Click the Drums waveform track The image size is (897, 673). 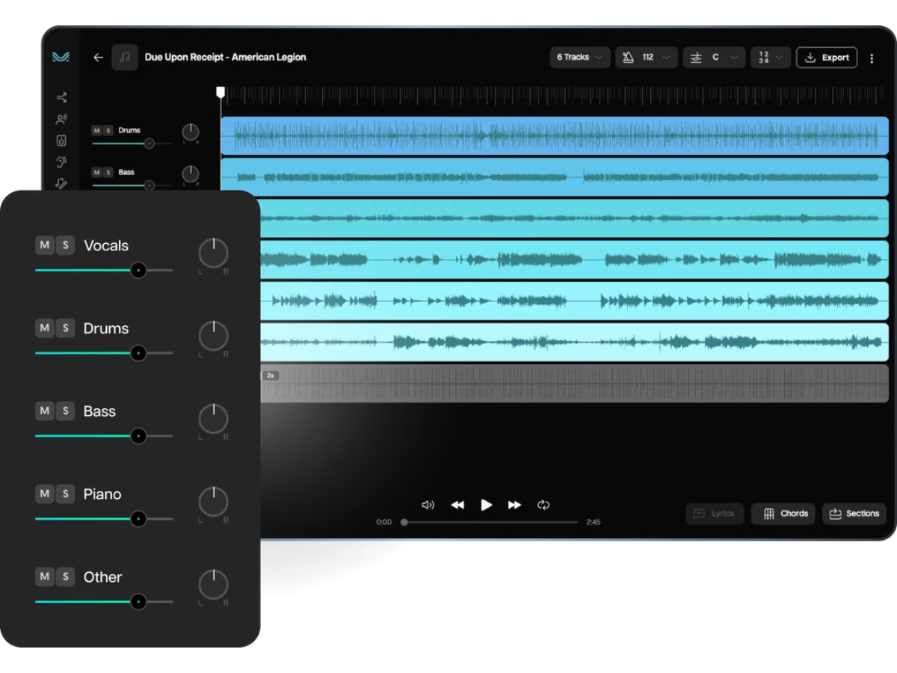[555, 136]
